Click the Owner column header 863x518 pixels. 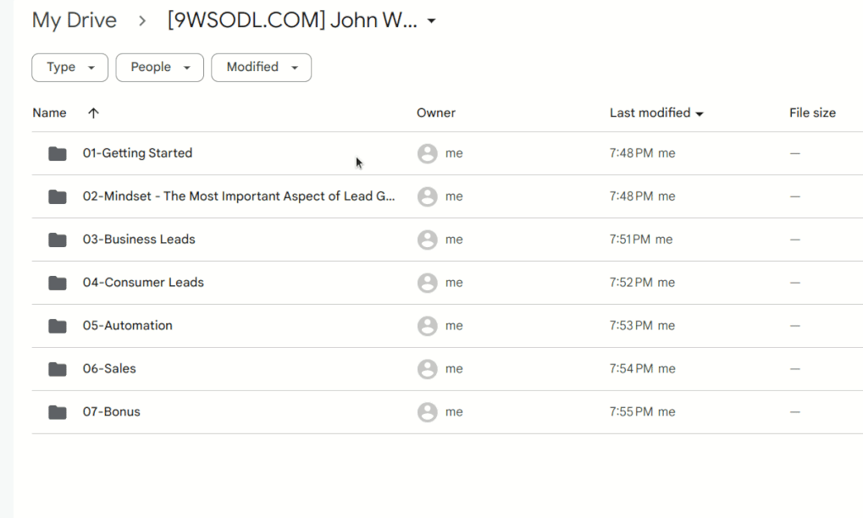[436, 113]
